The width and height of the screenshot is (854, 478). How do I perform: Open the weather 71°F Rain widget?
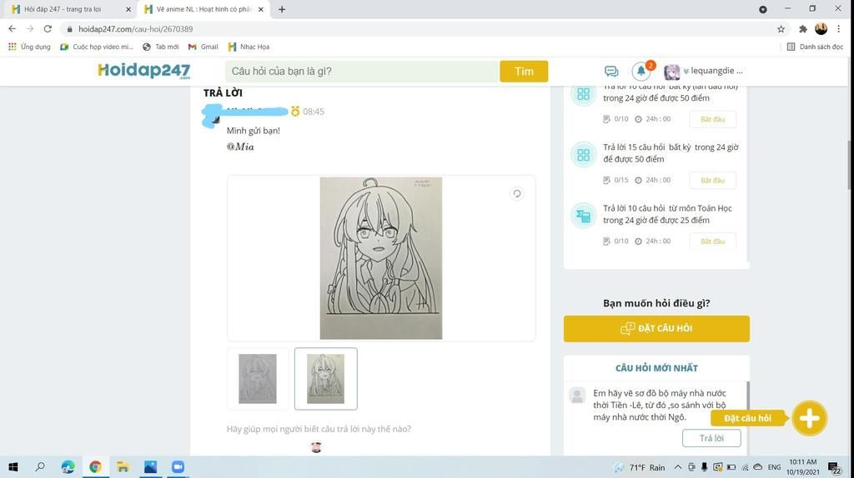coord(640,467)
